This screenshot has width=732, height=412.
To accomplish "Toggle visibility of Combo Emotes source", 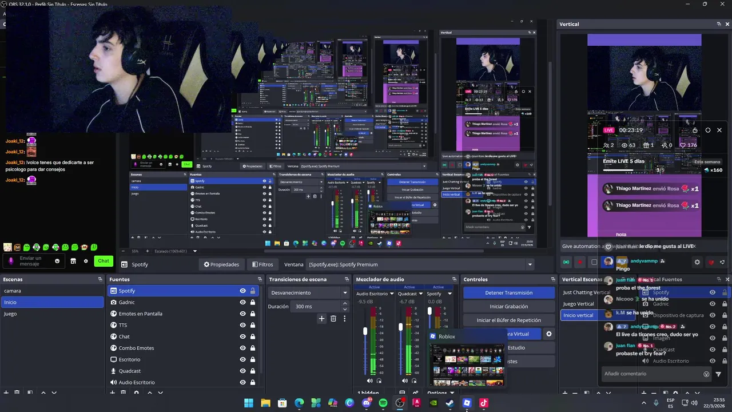I will click(x=243, y=348).
